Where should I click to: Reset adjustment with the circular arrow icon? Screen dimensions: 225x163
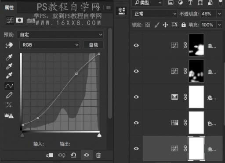(73, 155)
